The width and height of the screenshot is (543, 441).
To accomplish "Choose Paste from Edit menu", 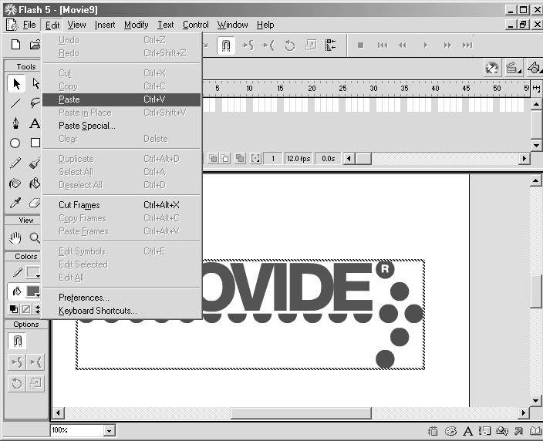I will pos(122,99).
